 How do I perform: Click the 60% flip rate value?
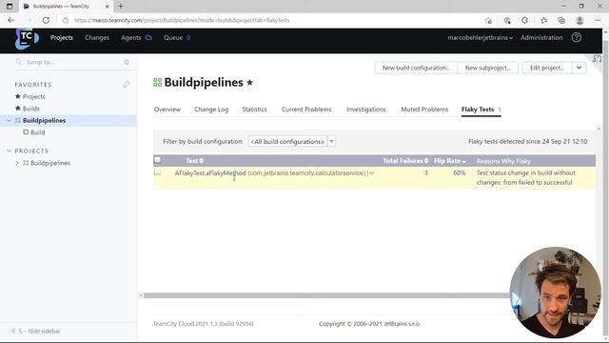[x=459, y=173]
